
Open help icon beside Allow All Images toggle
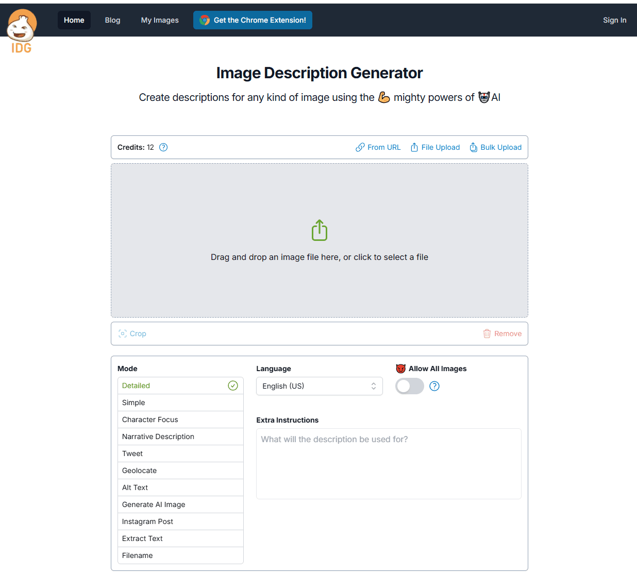[434, 386]
